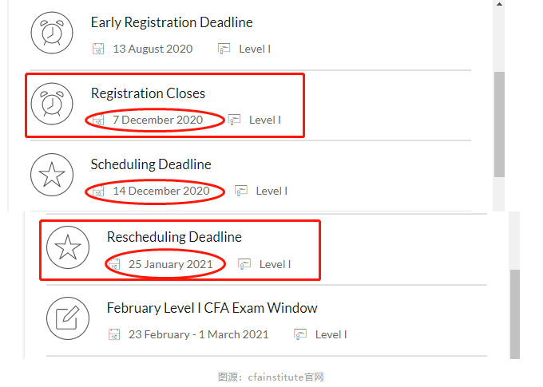Click the scroll-up arrow at top right

coord(499,4)
